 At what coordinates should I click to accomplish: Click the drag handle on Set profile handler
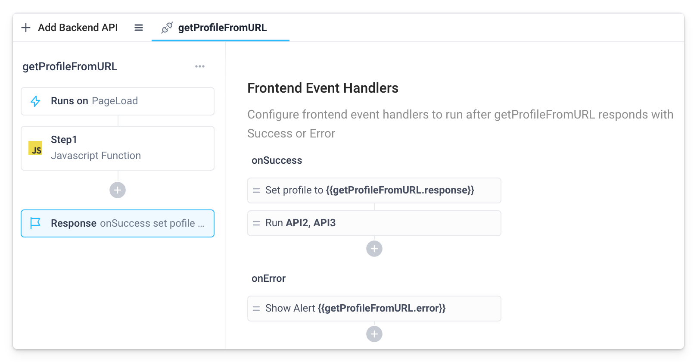point(256,190)
